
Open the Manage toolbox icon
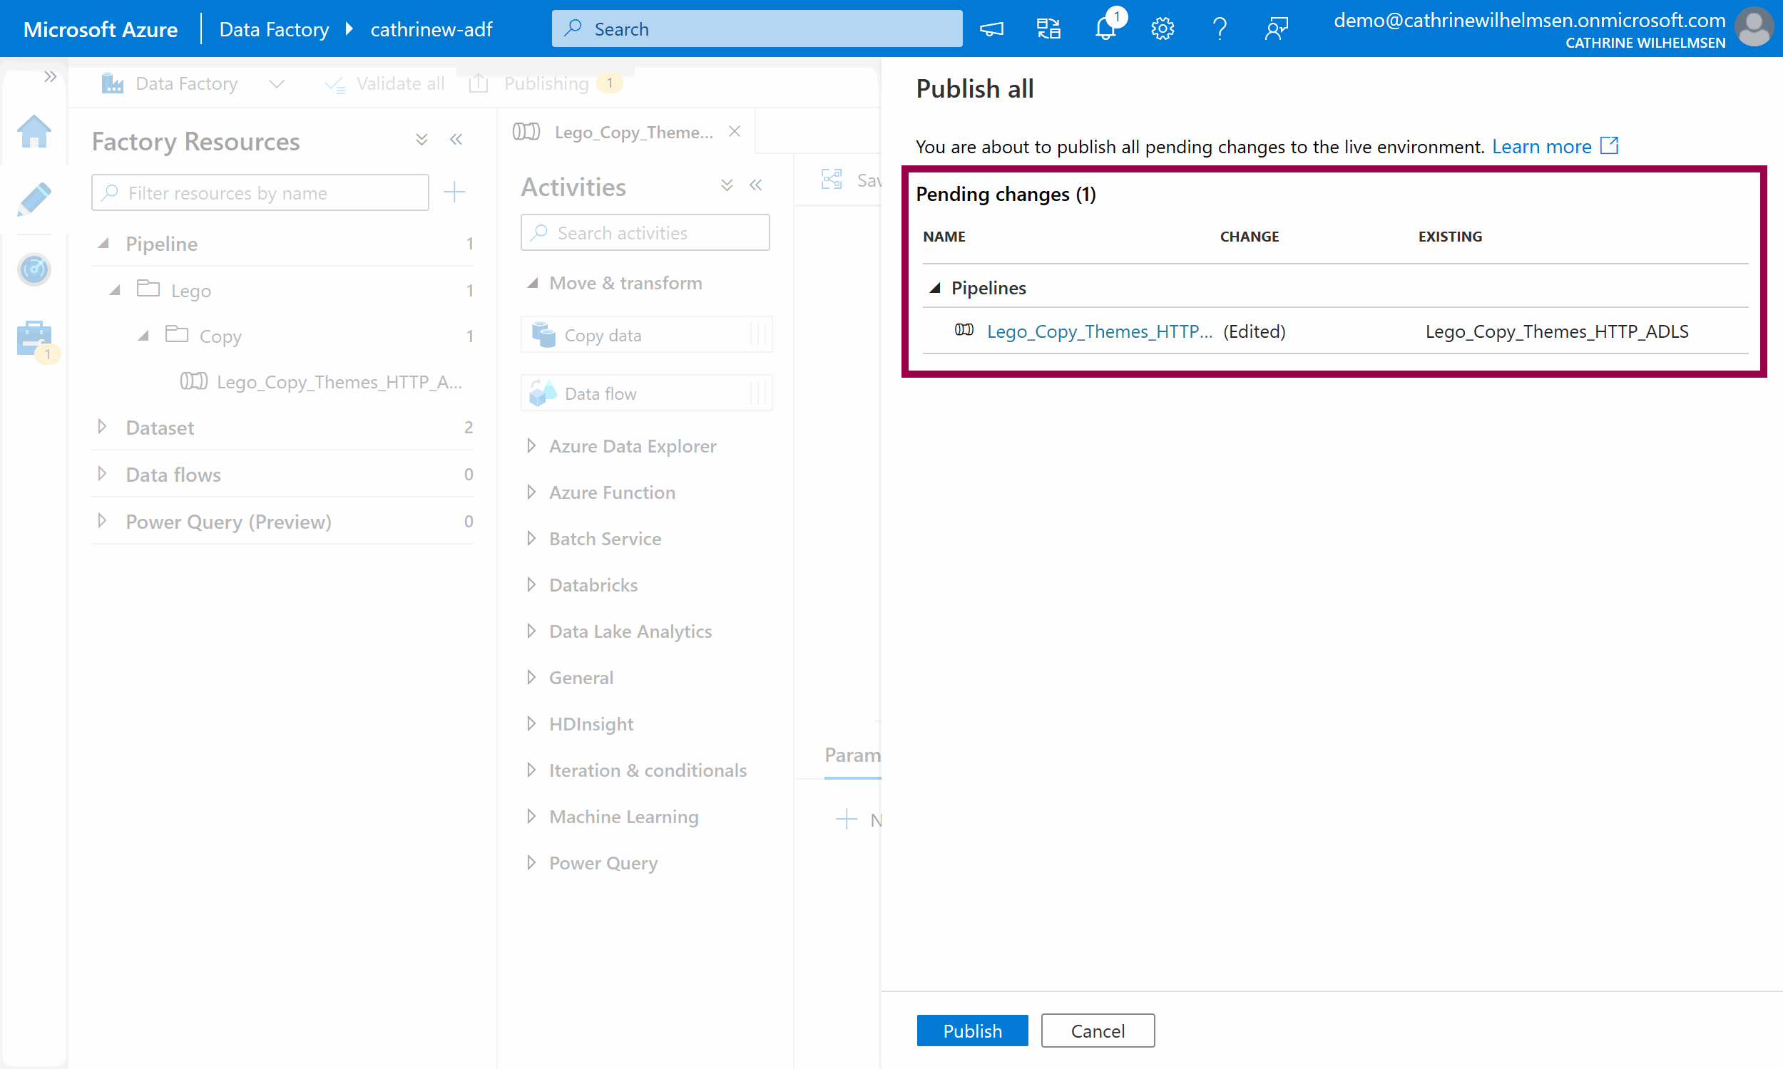[x=34, y=338]
